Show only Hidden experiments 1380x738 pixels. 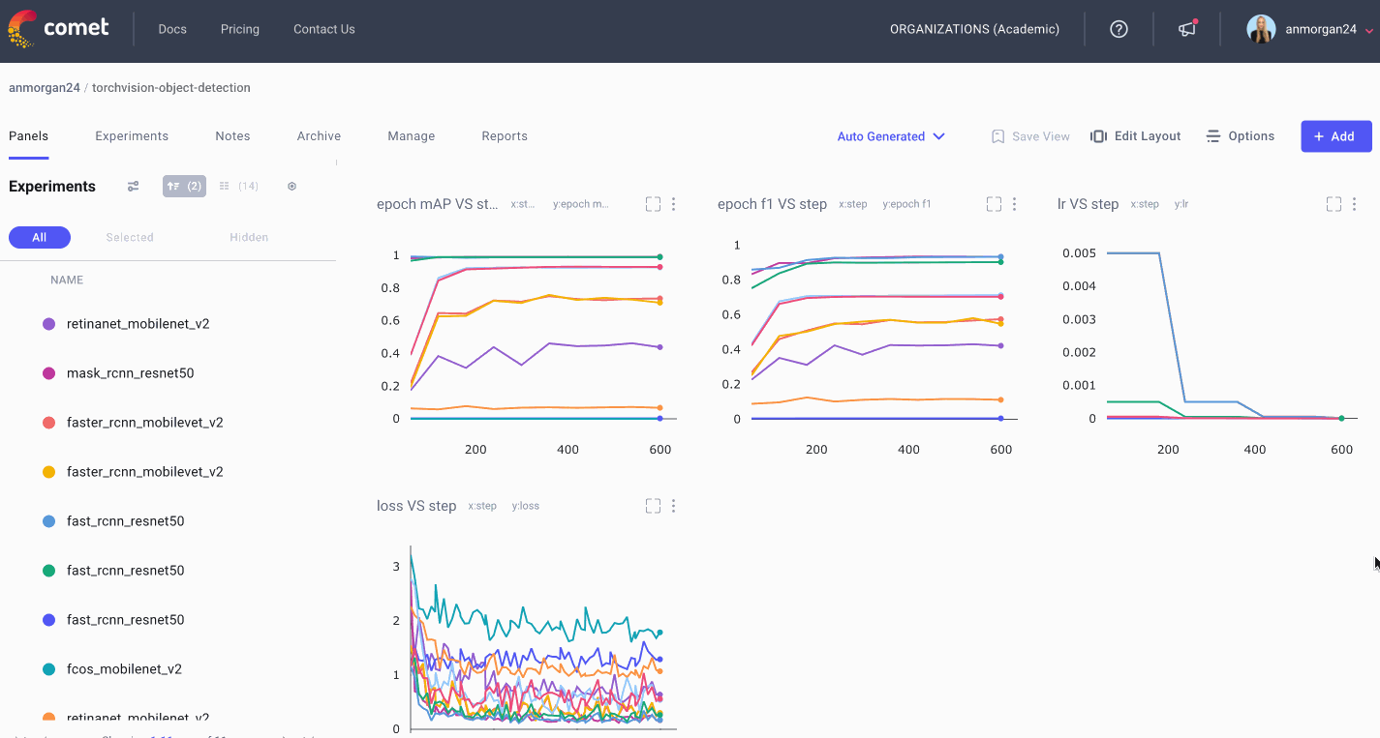249,237
